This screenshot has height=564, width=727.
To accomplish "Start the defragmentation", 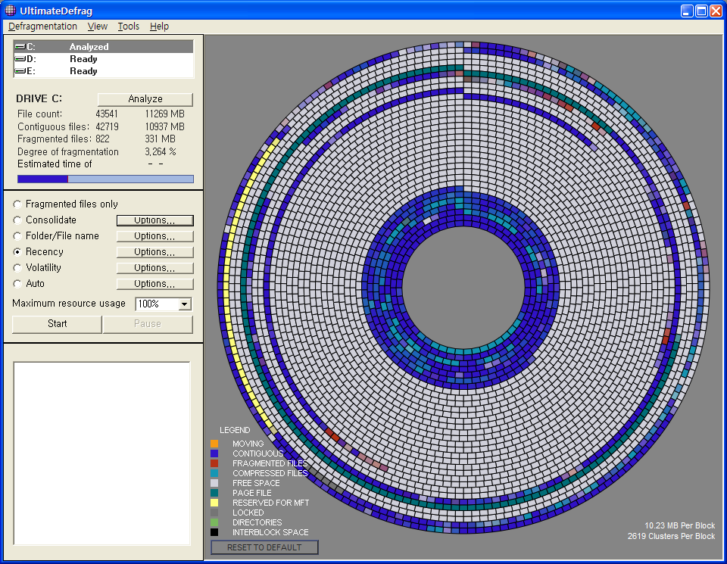I will pos(57,324).
